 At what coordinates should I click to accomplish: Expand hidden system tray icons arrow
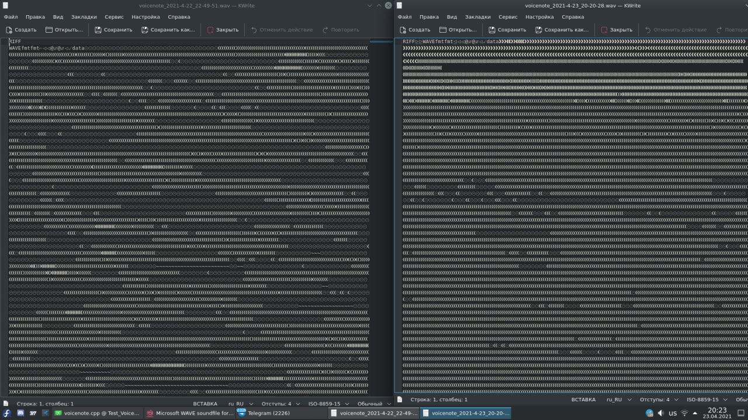[x=696, y=413]
